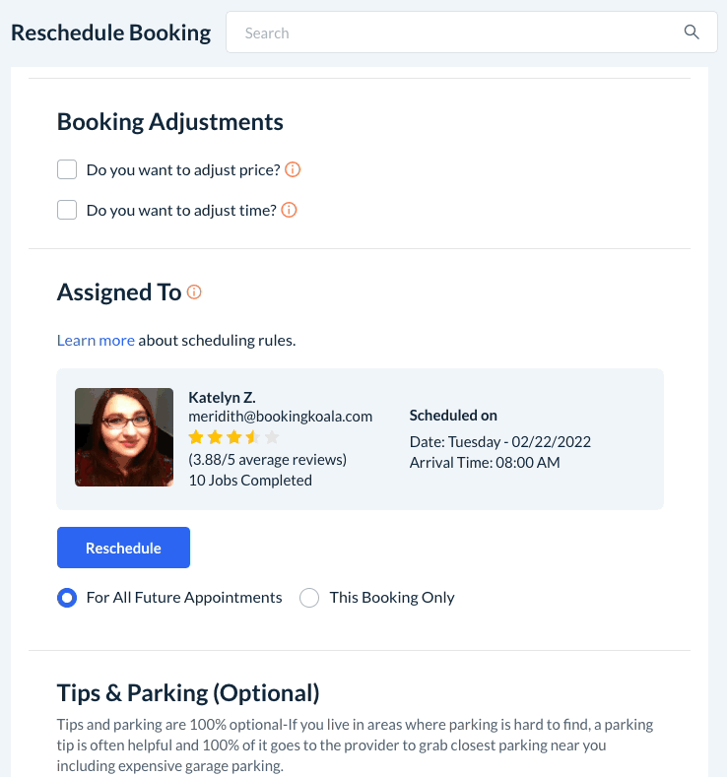The image size is (727, 777).
Task: Click the info icon beside adjust price
Action: click(293, 169)
